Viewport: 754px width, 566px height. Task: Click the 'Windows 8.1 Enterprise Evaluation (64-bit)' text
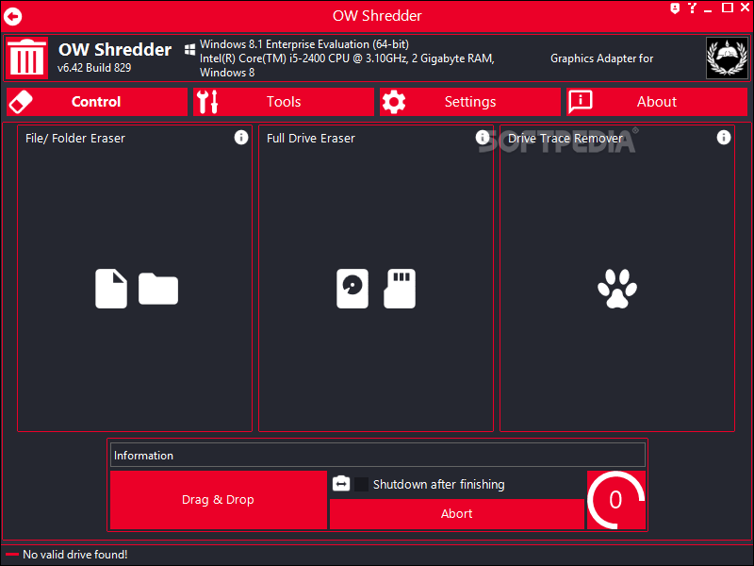point(304,44)
